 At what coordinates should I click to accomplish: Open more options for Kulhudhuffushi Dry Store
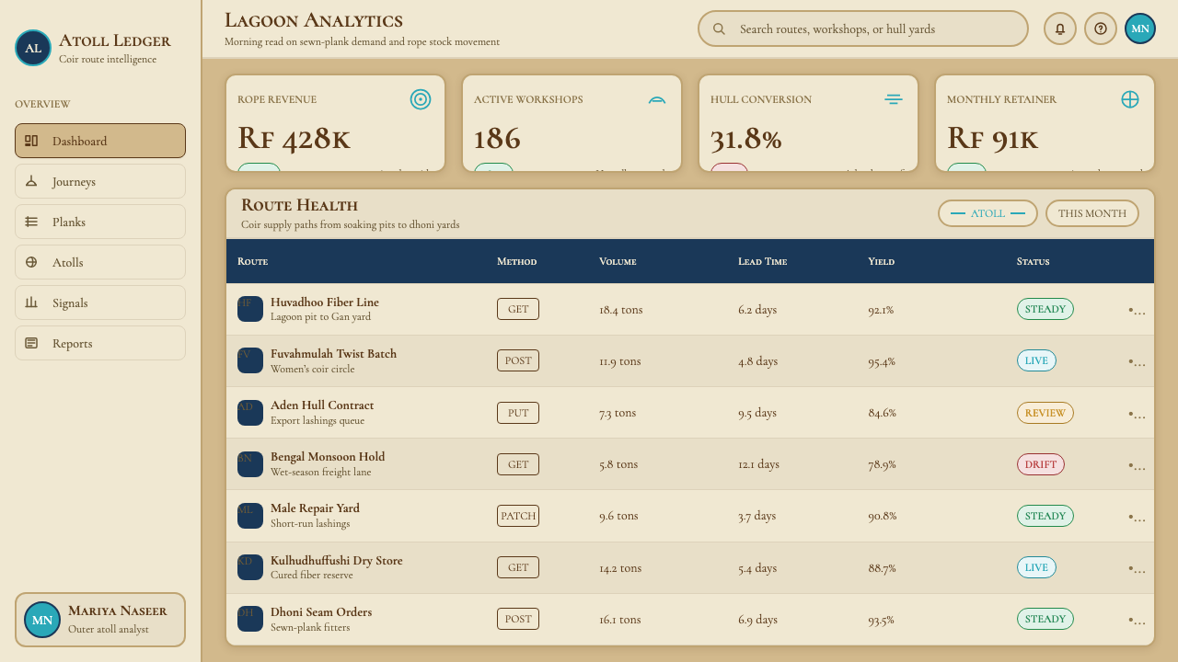pyautogui.click(x=1138, y=568)
